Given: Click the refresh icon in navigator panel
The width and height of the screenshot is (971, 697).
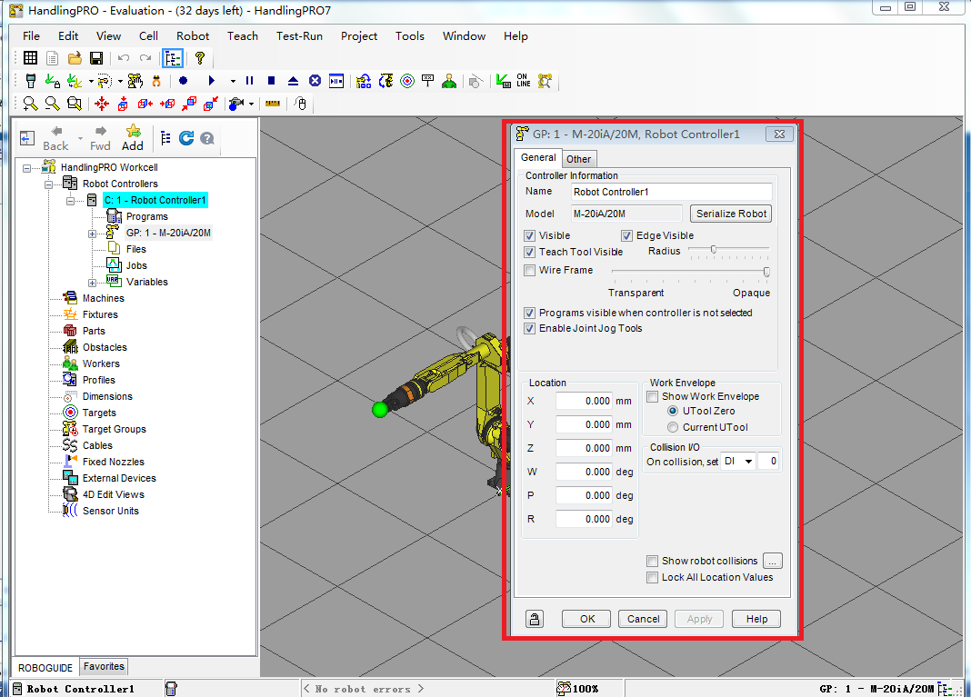Looking at the screenshot, I should 186,138.
